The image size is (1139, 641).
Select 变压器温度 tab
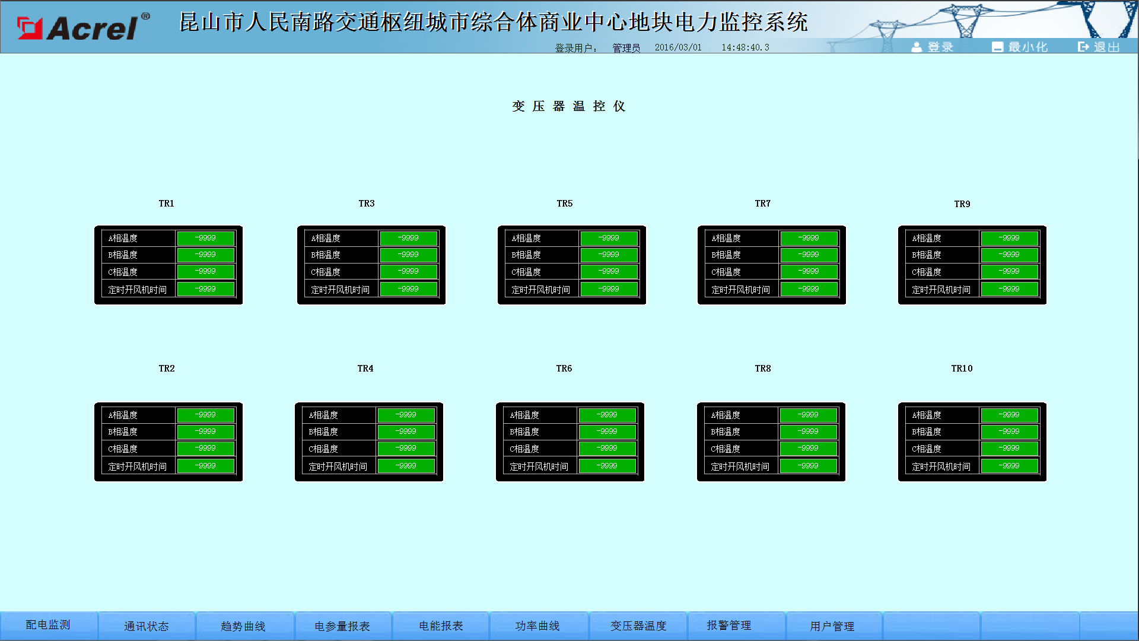[638, 626]
